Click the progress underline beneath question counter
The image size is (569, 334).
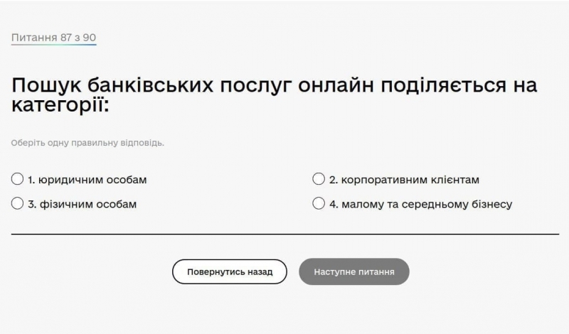[53, 45]
